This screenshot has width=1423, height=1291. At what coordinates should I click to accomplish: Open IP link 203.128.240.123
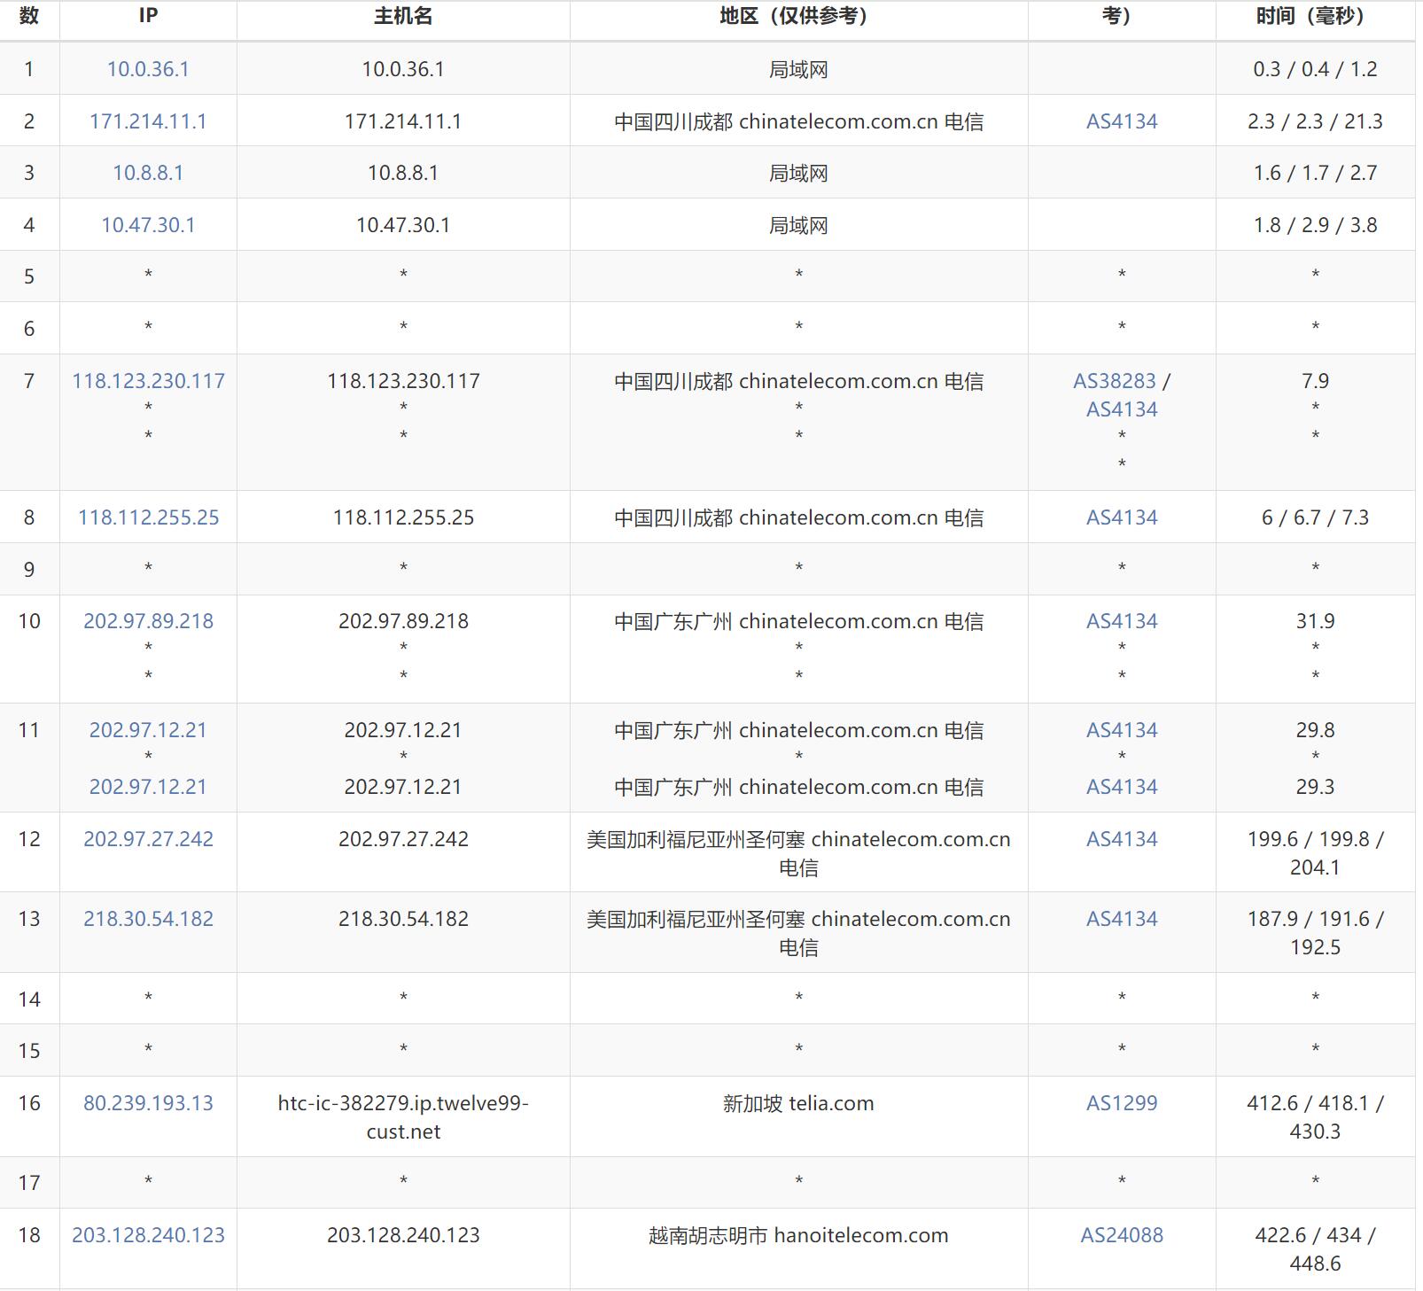tap(148, 1235)
